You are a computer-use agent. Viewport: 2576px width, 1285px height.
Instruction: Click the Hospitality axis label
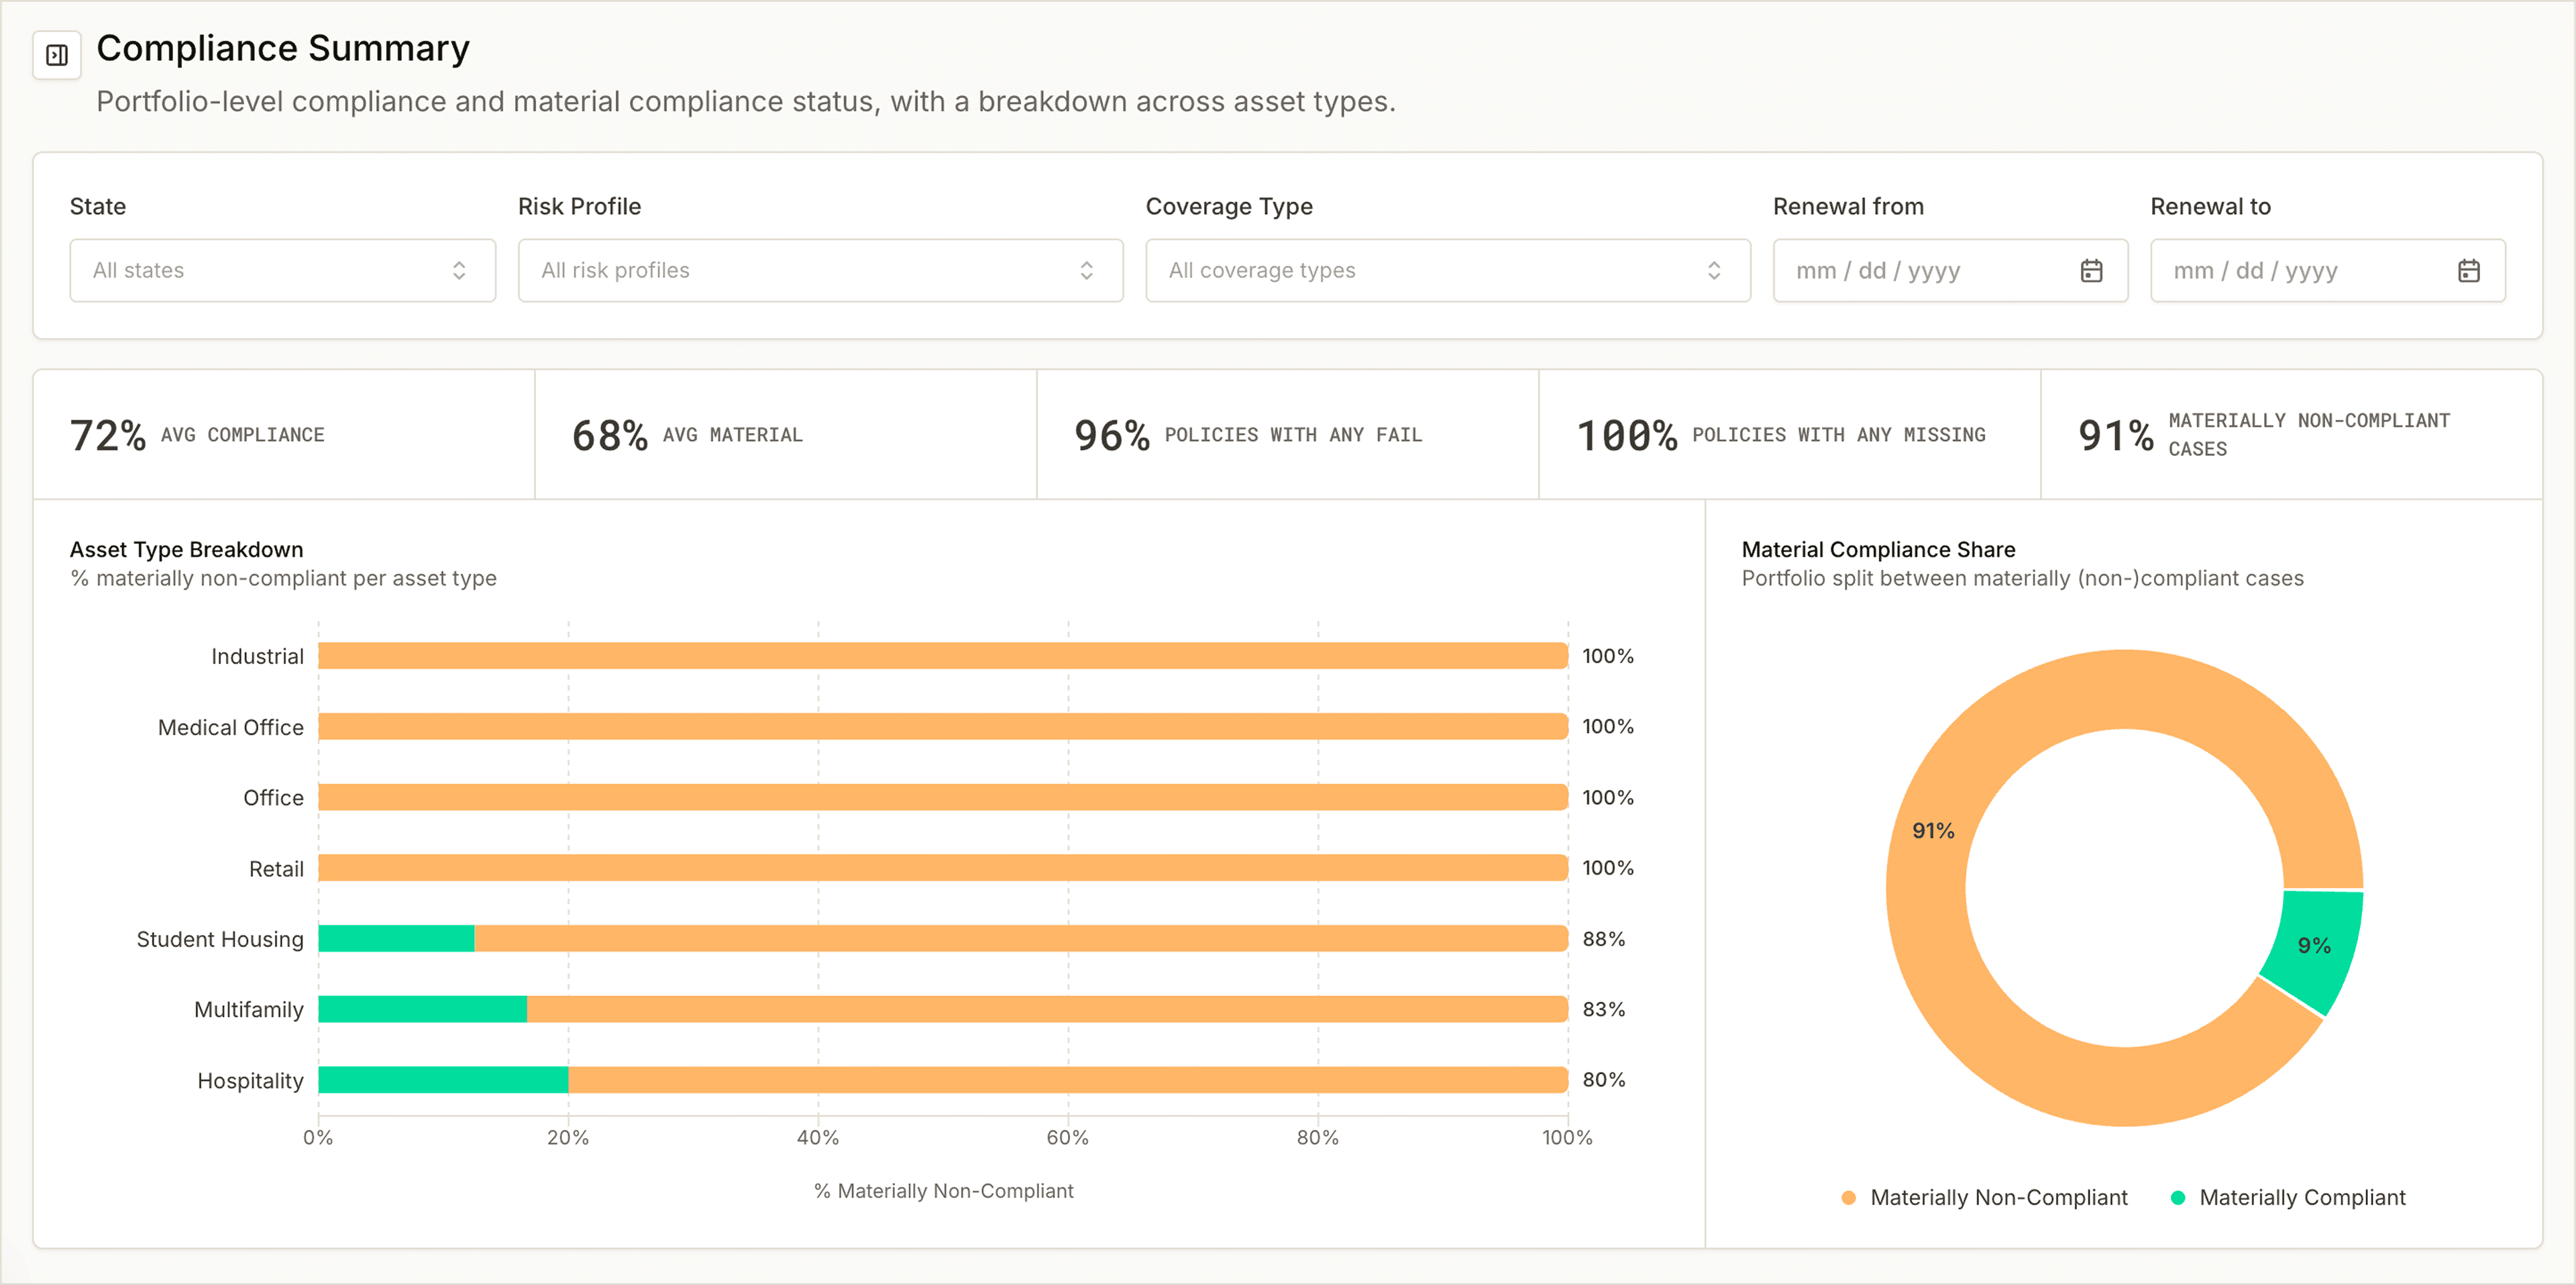click(250, 1081)
